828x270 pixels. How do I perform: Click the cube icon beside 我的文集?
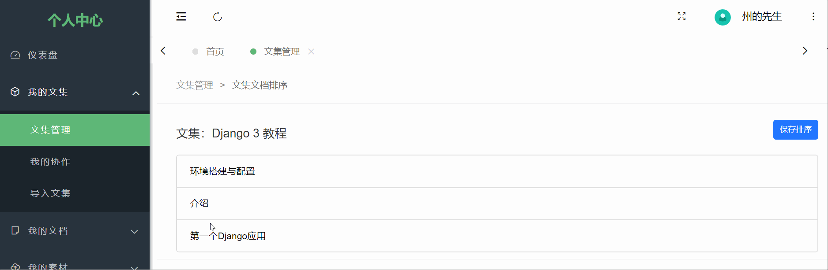tap(15, 92)
